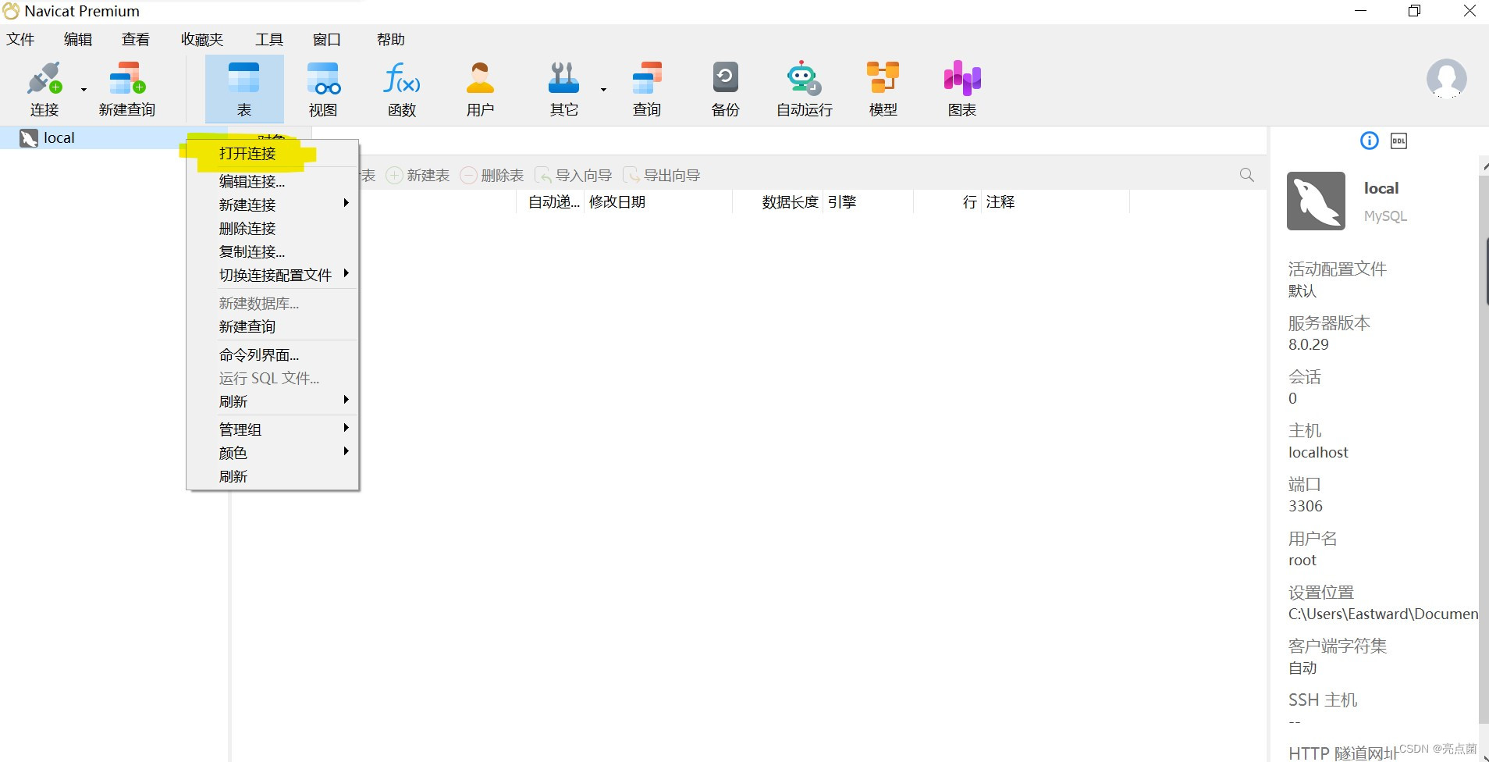
Task: Expand the 其它 dropdown arrow
Action: click(603, 90)
